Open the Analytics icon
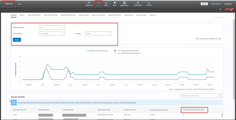 pos(149,4)
